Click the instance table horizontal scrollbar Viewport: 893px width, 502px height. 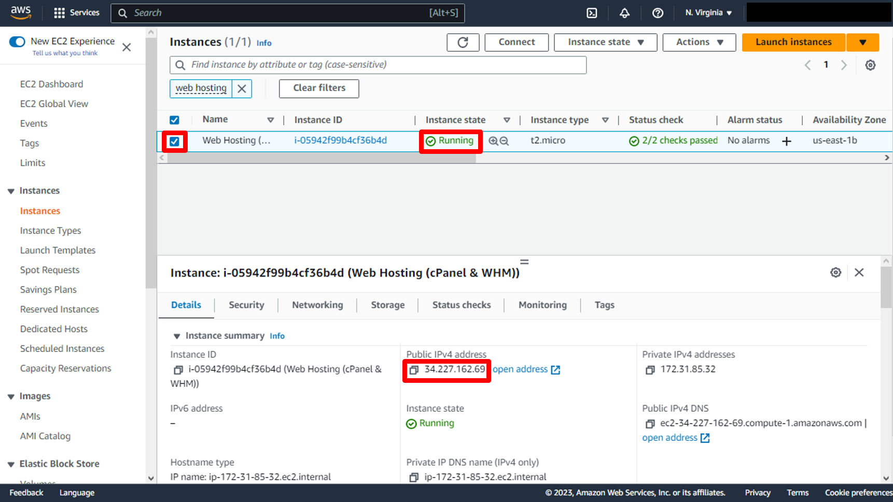pyautogui.click(x=322, y=158)
